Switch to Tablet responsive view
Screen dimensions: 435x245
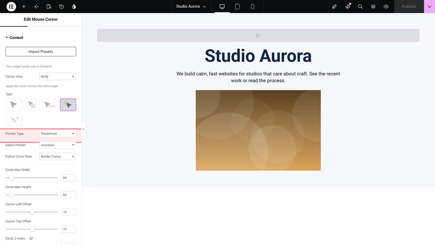point(237,7)
